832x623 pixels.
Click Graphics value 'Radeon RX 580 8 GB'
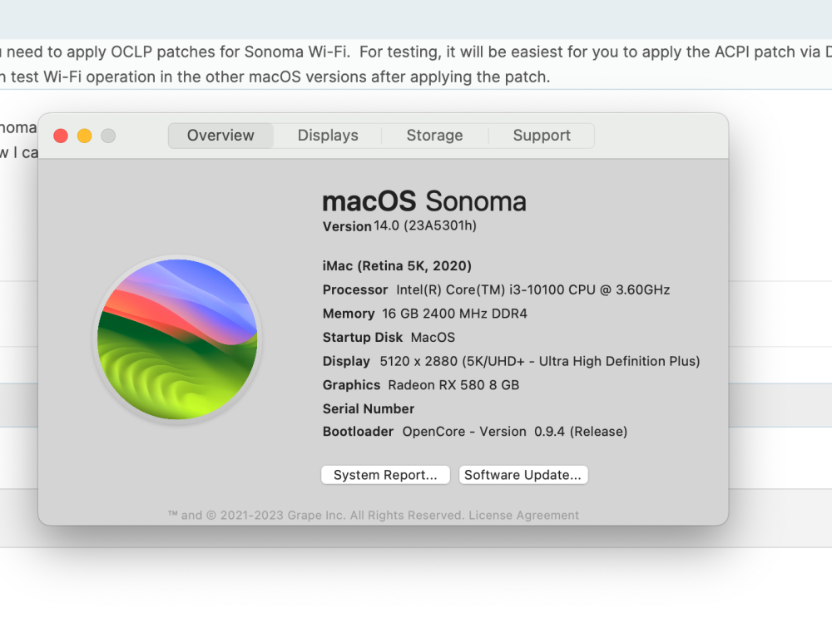[x=453, y=385]
